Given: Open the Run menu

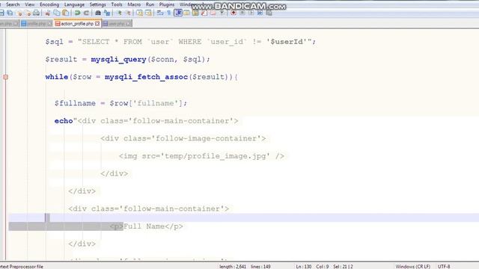Looking at the screenshot, I should [150, 4].
